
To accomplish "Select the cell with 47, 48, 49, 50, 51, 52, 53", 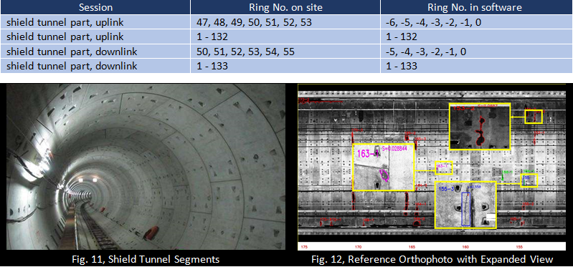I will point(285,22).
